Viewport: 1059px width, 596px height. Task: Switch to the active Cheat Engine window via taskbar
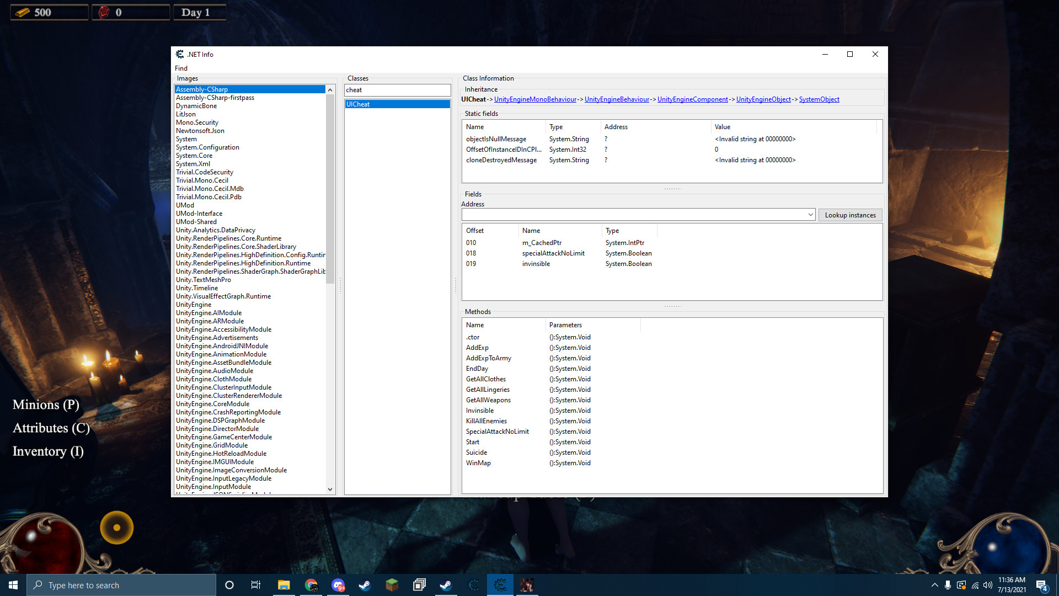click(x=500, y=584)
